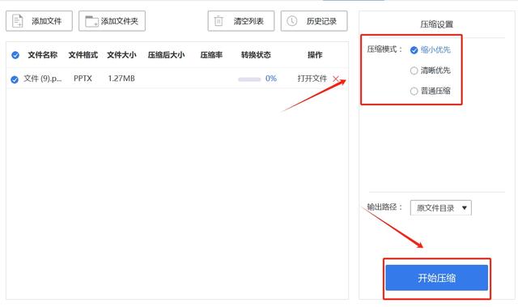This screenshot has height=307, width=518.
Task: Click the 压缩率 column header
Action: coord(211,55)
